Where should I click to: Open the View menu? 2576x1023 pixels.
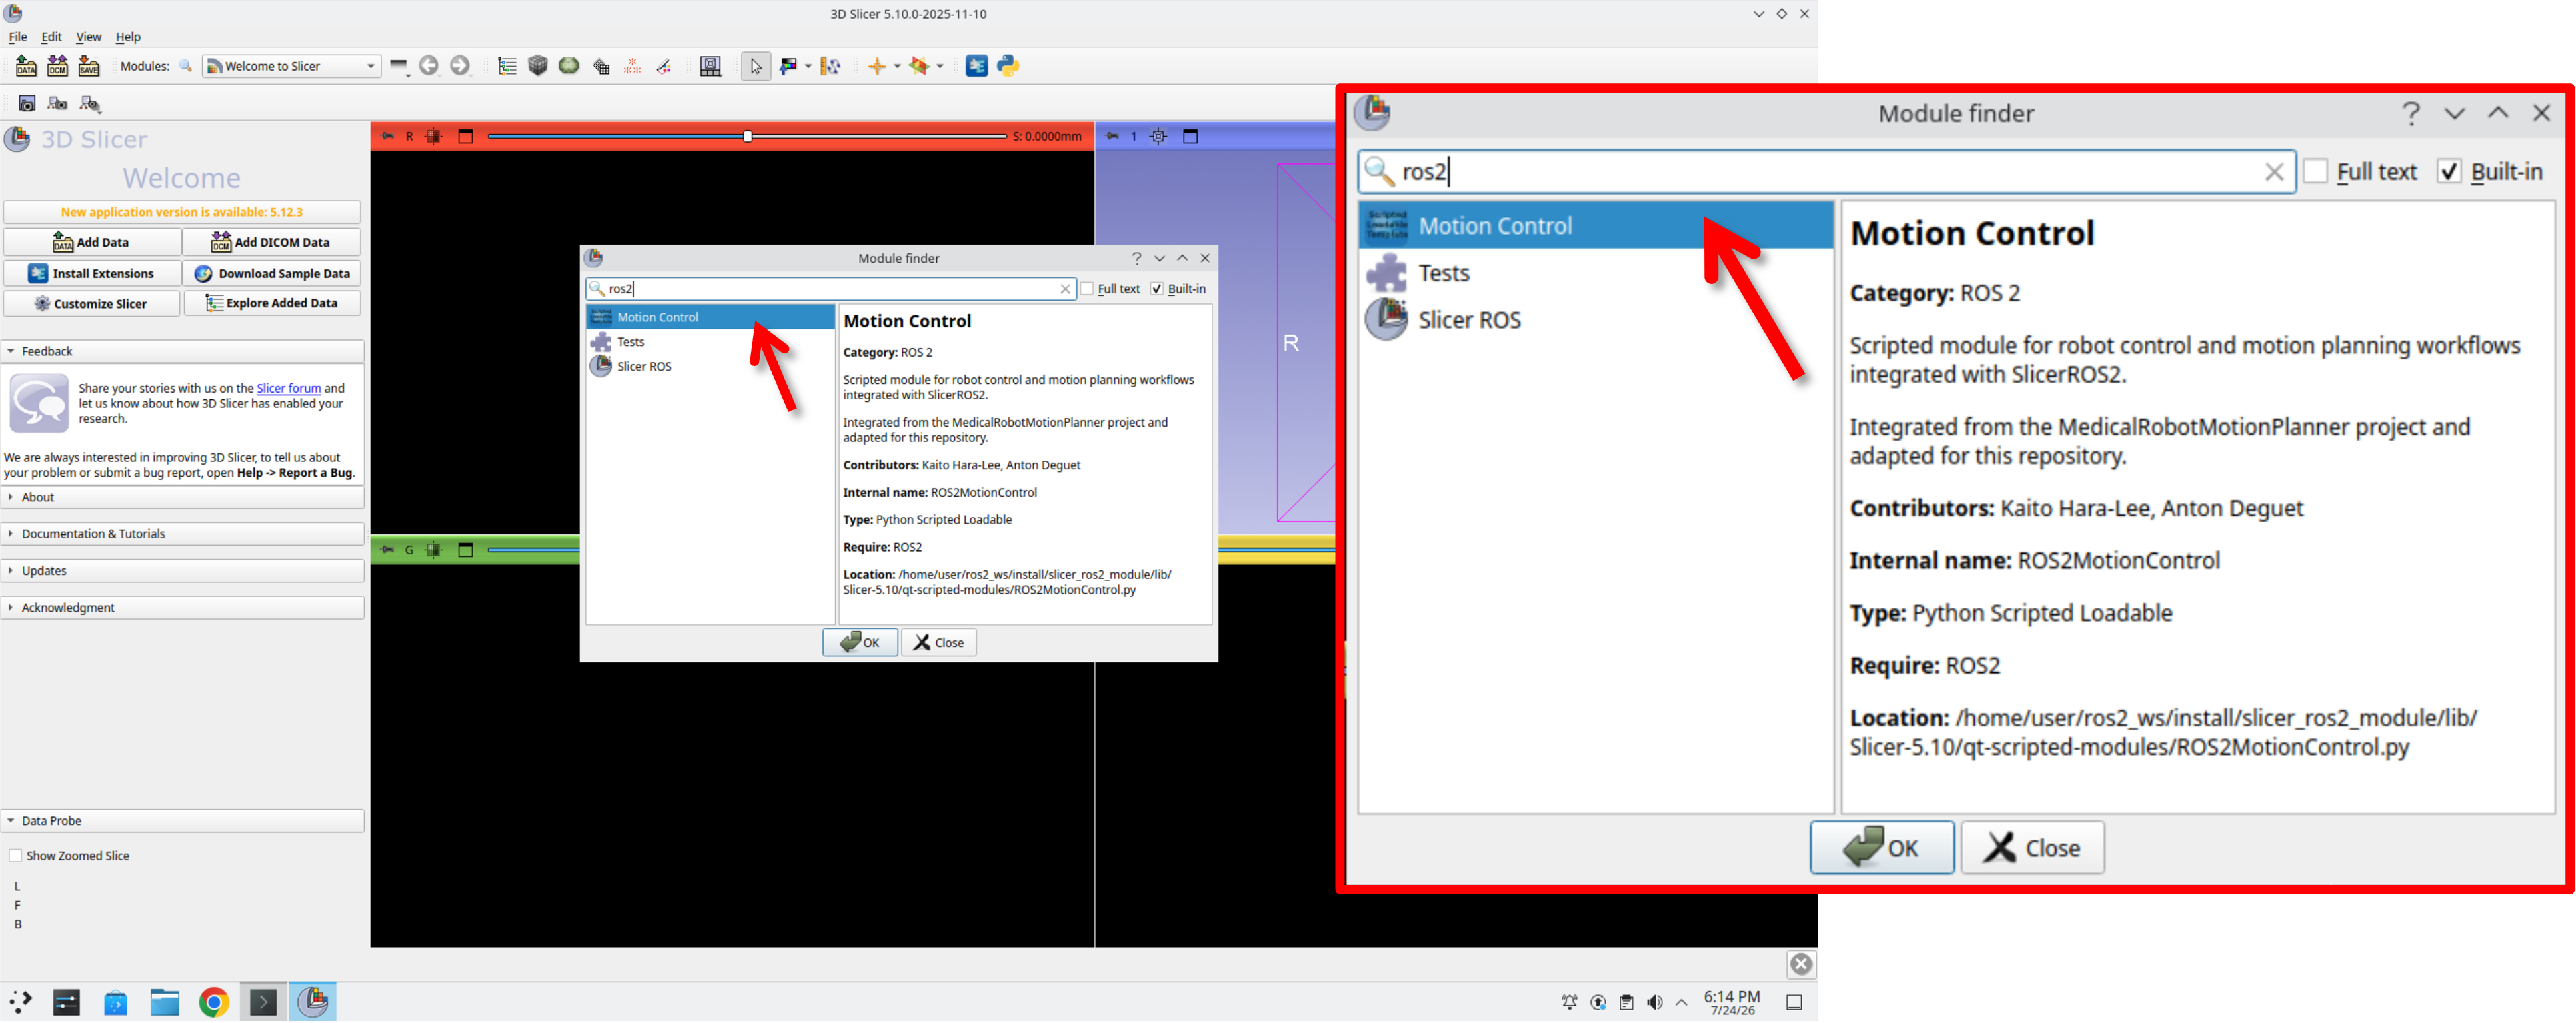(89, 37)
